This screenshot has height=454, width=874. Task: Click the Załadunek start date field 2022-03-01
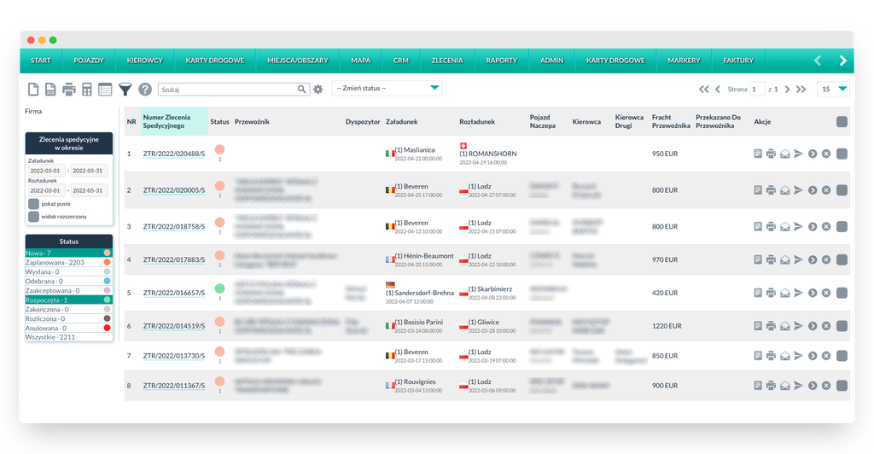click(46, 171)
